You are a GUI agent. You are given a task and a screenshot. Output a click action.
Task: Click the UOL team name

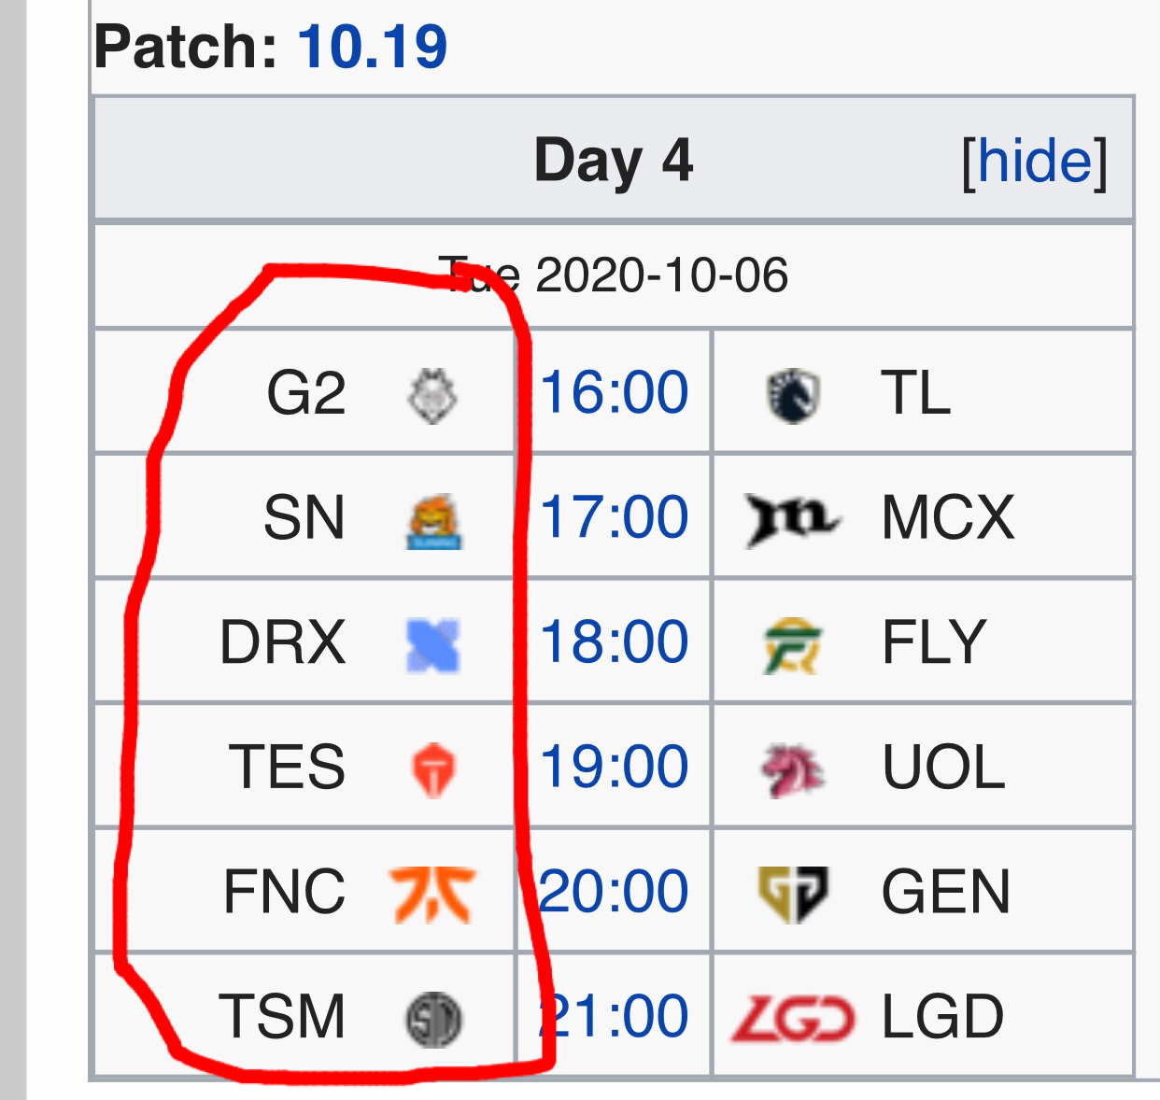943,768
